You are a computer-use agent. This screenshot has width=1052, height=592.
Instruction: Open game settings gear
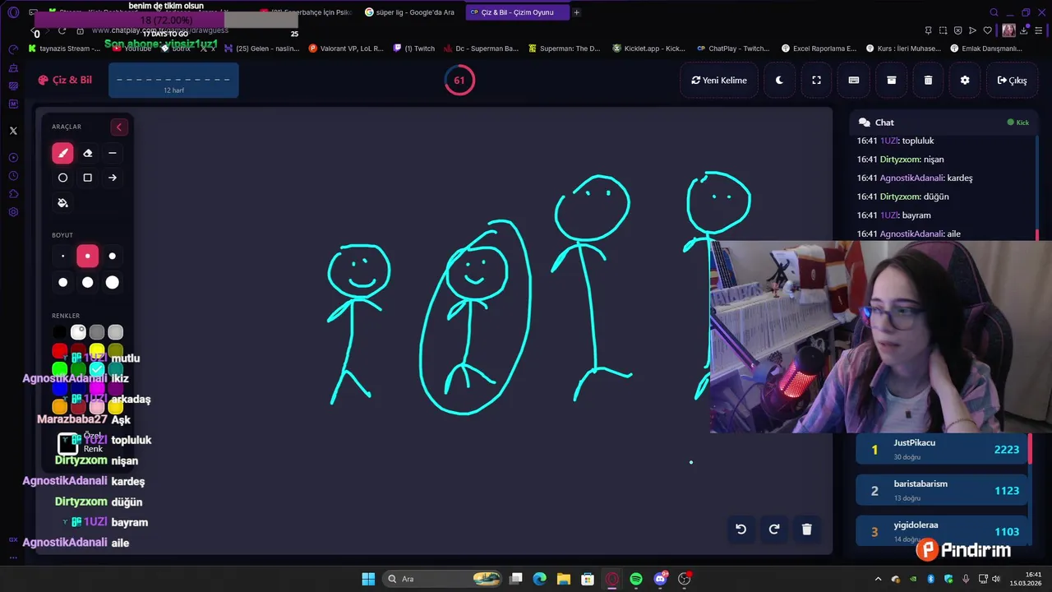(965, 81)
